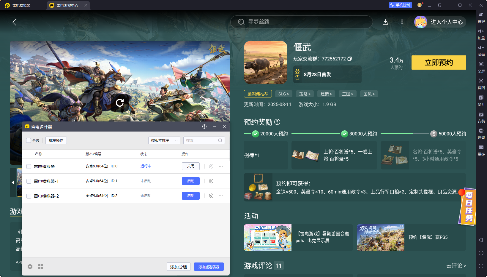Check the checkbox for 雷电模拟器-1
This screenshot has width=487, height=277.
pos(29,181)
